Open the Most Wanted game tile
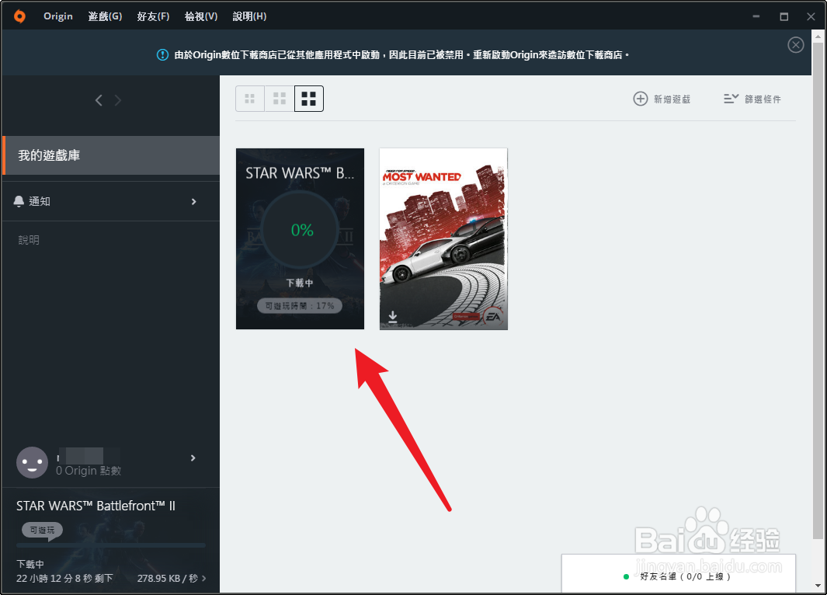 pos(443,239)
